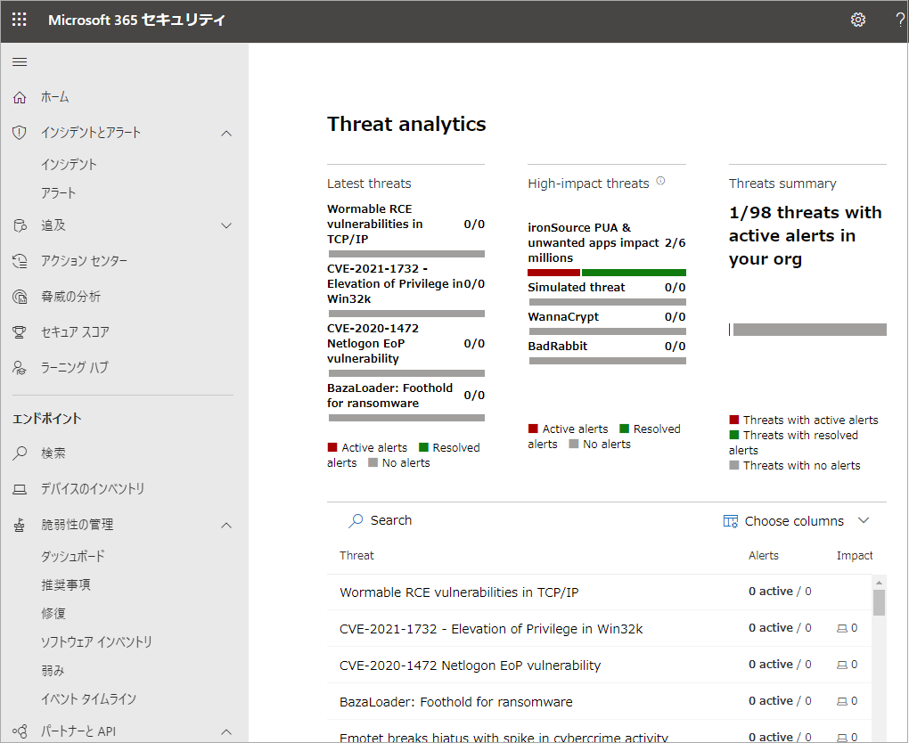Viewport: 909px width, 743px height.
Task: Click info icon next to High-impact threats
Action: click(660, 181)
